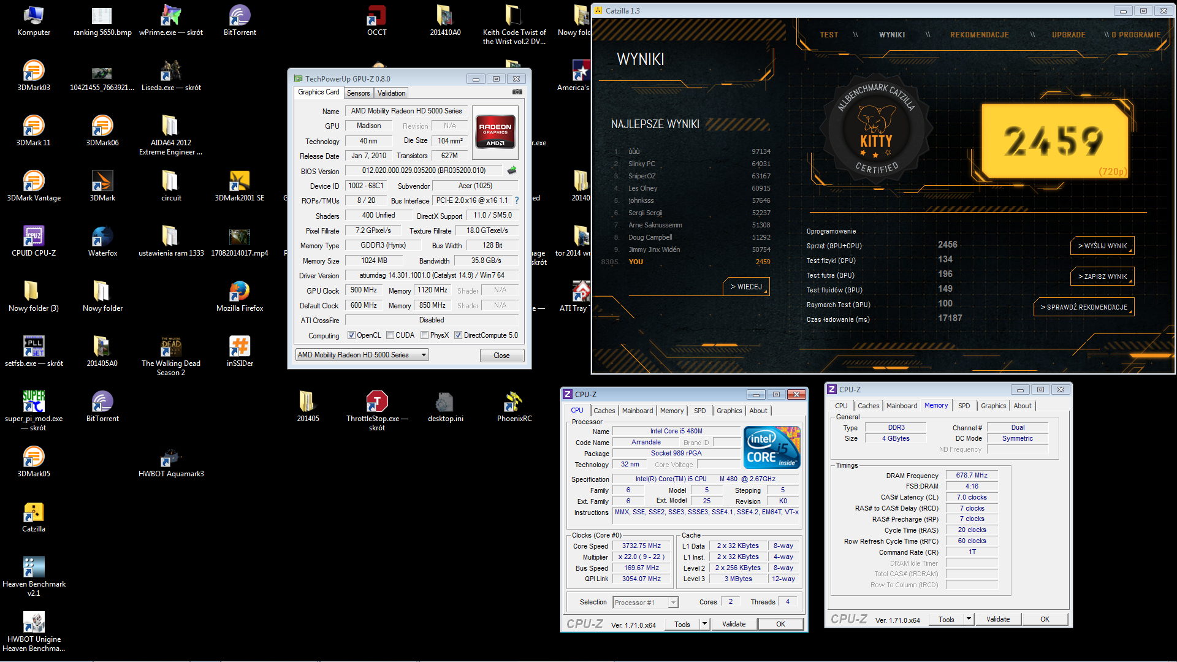1177x662 pixels.
Task: Open About tab in left CPU-Z
Action: pos(758,411)
